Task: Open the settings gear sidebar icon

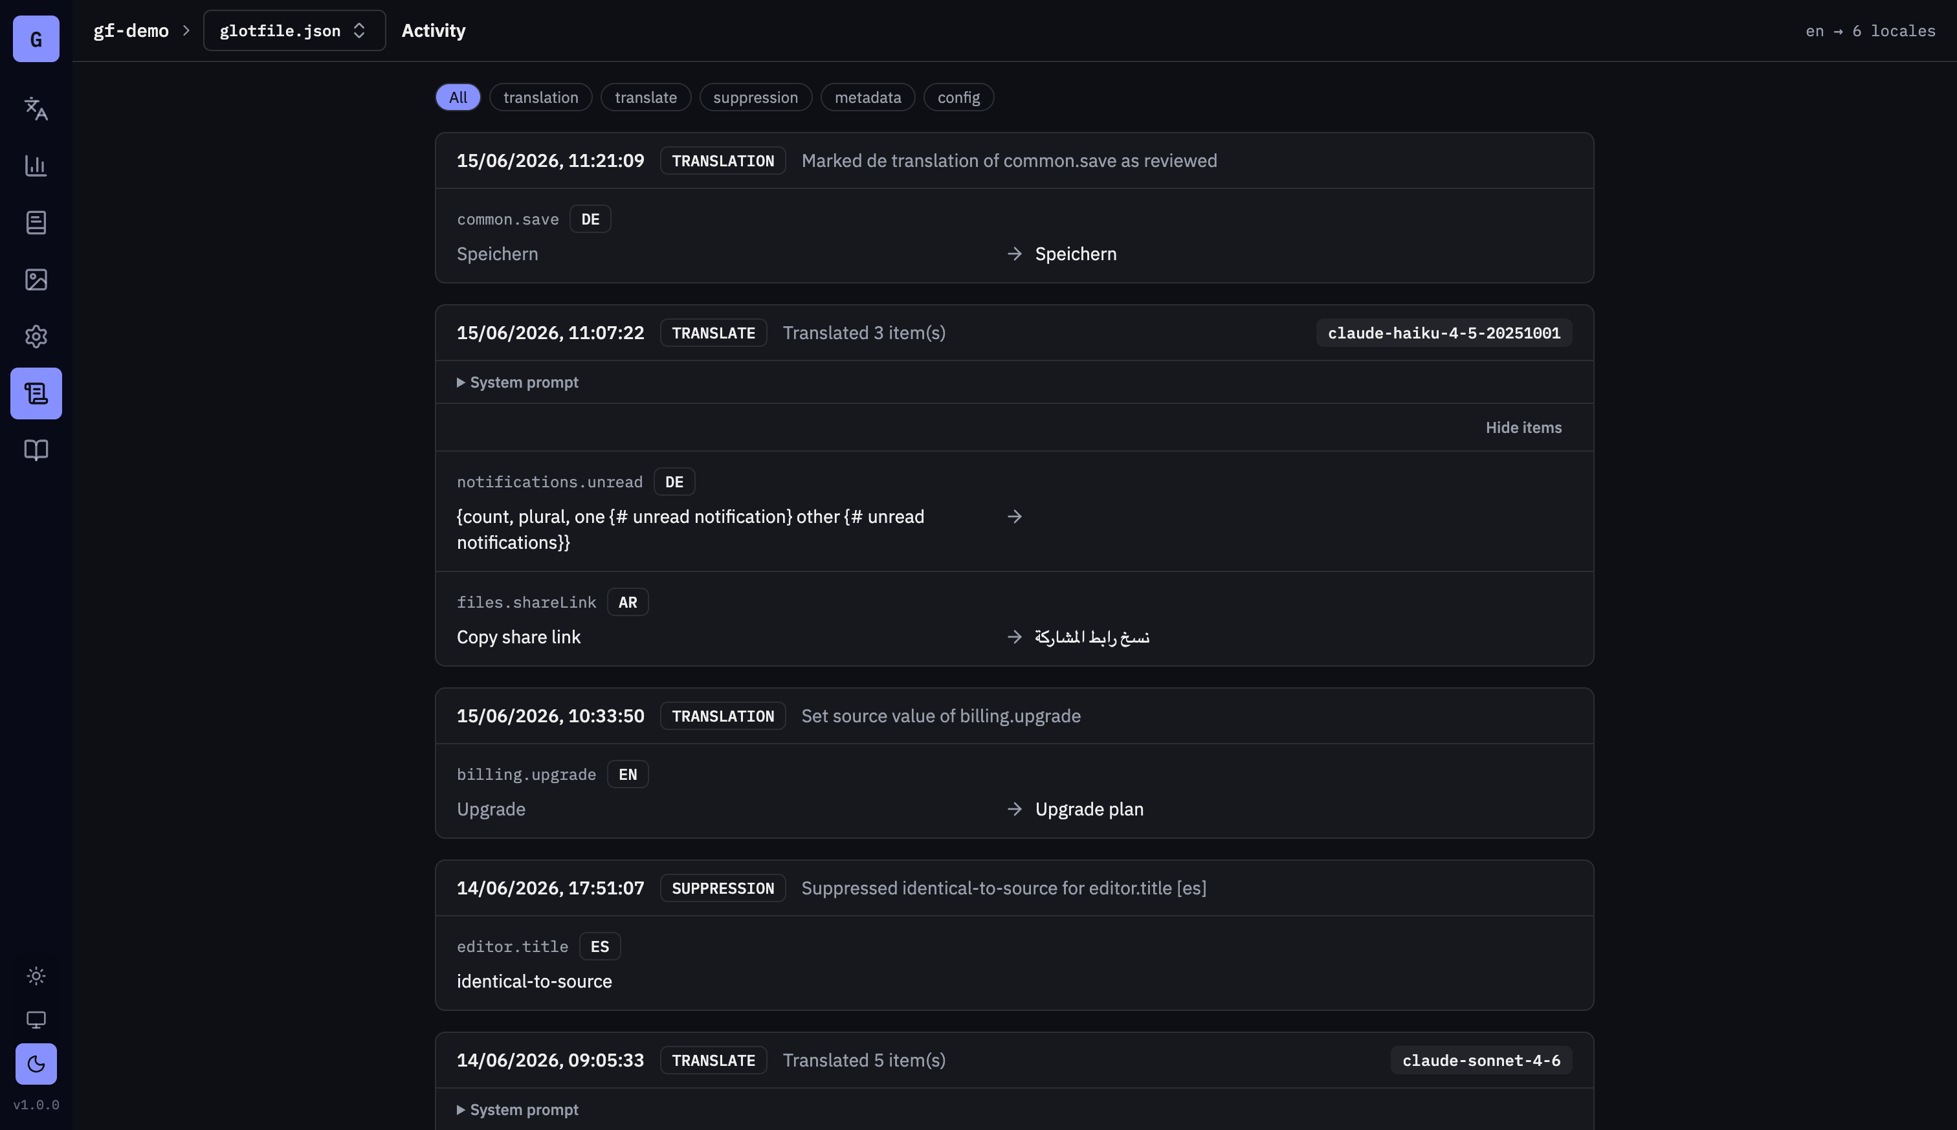Action: tap(36, 336)
